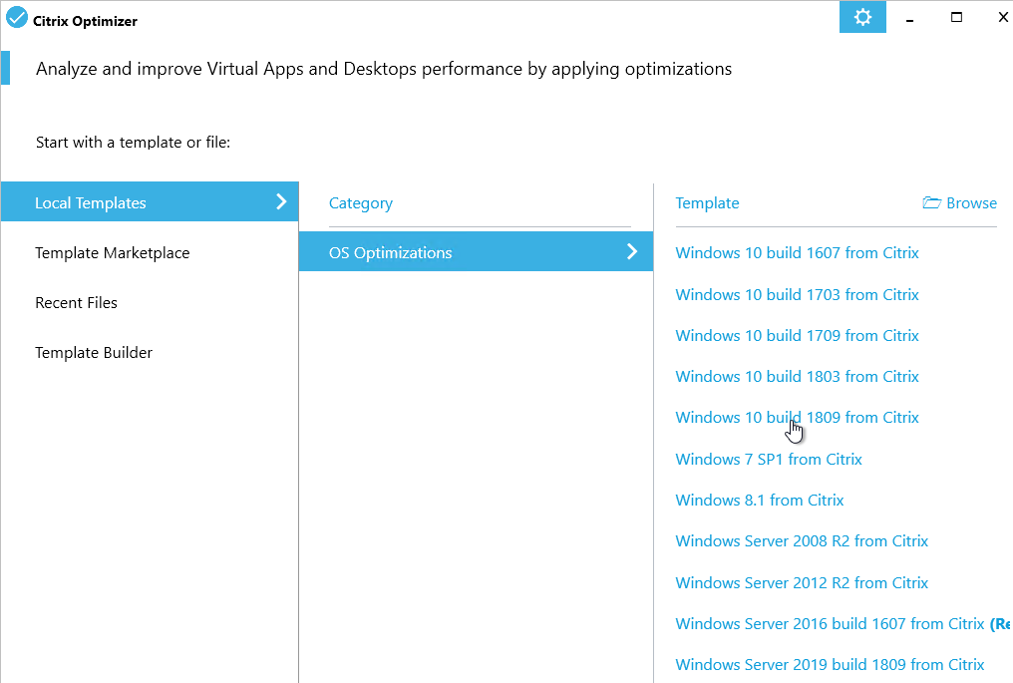This screenshot has height=683, width=1013.
Task: Close the Citrix Optimizer window
Action: click(x=1003, y=17)
